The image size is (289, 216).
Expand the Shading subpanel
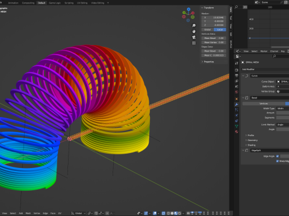(246, 145)
